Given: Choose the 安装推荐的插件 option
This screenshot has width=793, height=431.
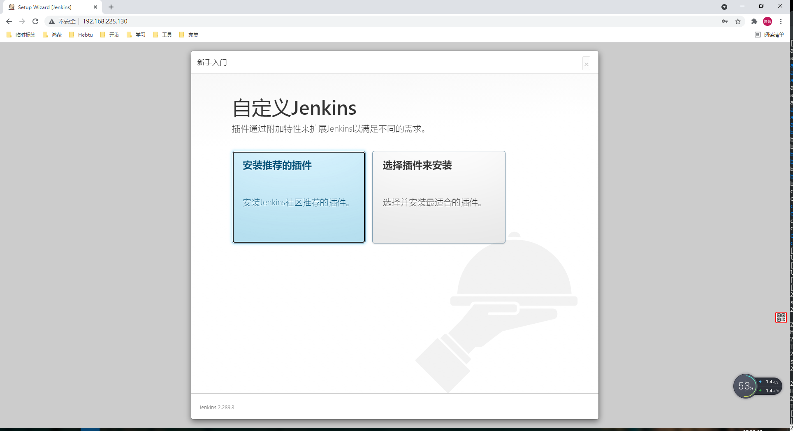Looking at the screenshot, I should click(x=299, y=197).
